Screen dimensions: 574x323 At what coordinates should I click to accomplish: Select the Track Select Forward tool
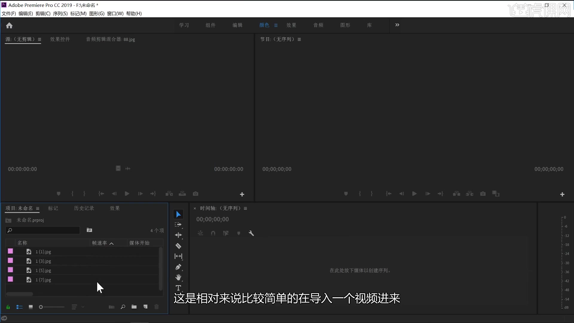[x=178, y=224]
